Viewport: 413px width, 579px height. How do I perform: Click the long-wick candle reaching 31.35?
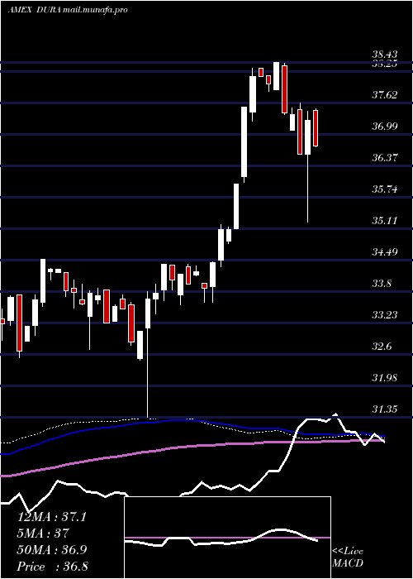tap(148, 354)
